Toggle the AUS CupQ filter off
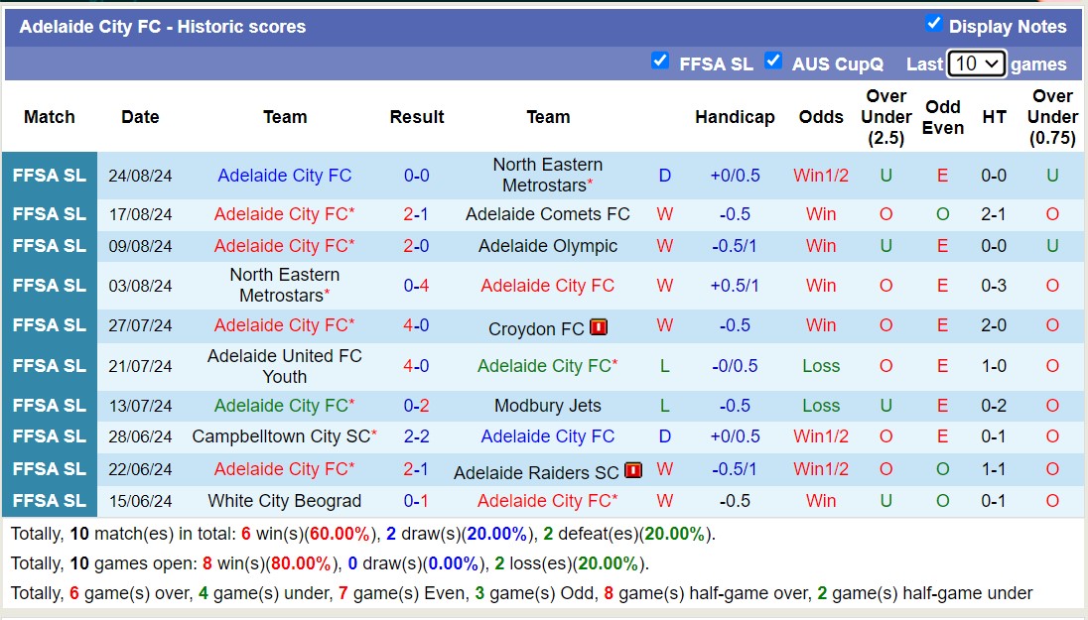The image size is (1088, 620). (773, 61)
